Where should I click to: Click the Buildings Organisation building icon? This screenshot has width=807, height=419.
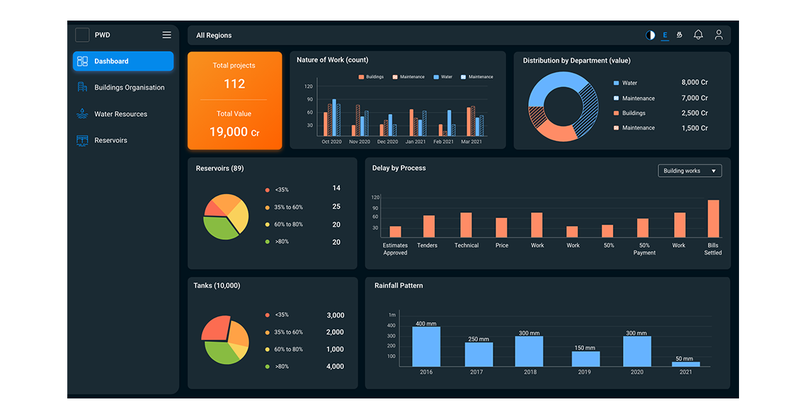tap(82, 87)
